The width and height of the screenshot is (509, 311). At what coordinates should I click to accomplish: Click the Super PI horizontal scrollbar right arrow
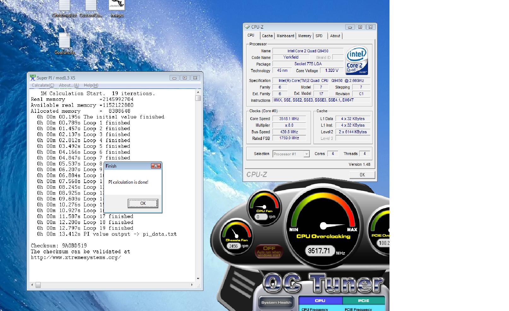click(x=192, y=285)
